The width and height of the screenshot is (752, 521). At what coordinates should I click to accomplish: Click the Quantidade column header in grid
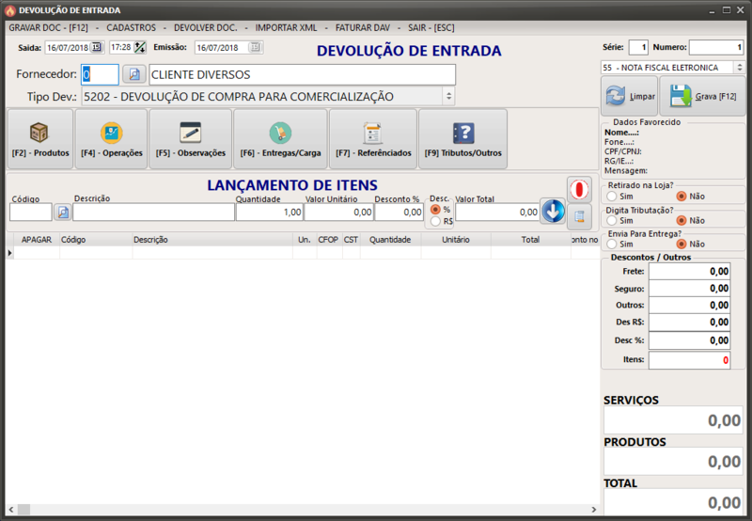pos(390,240)
